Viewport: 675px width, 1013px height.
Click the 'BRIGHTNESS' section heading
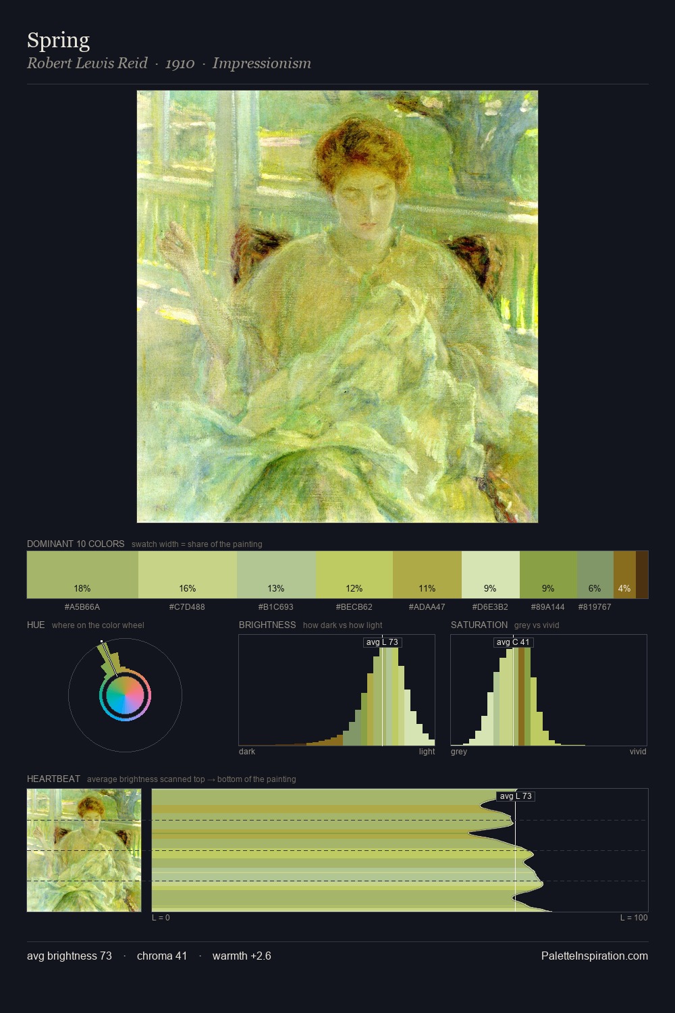tap(267, 625)
